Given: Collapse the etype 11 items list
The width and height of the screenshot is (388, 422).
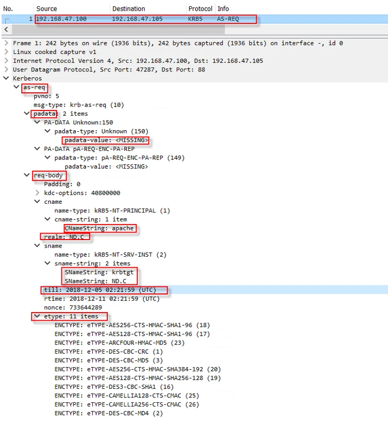Looking at the screenshot, I should (37, 316).
